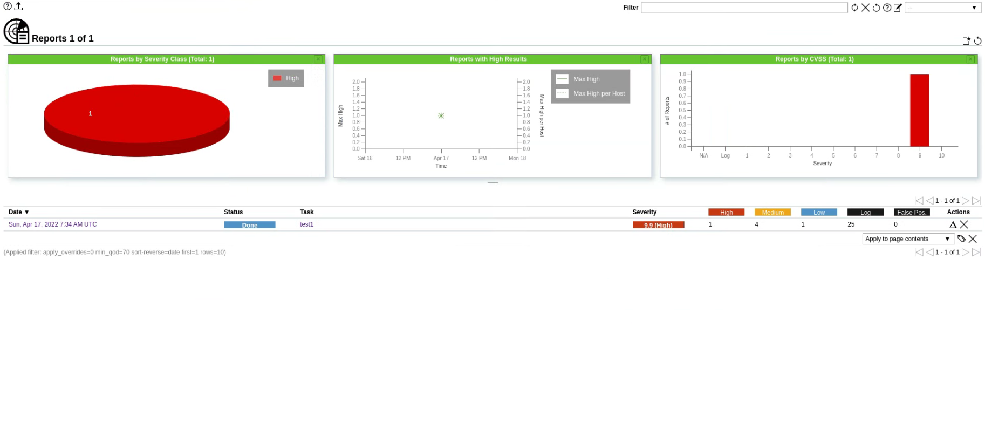Viewport: 985px width, 422px height.
Task: Click bulk tag icon below table
Action: pos(961,239)
